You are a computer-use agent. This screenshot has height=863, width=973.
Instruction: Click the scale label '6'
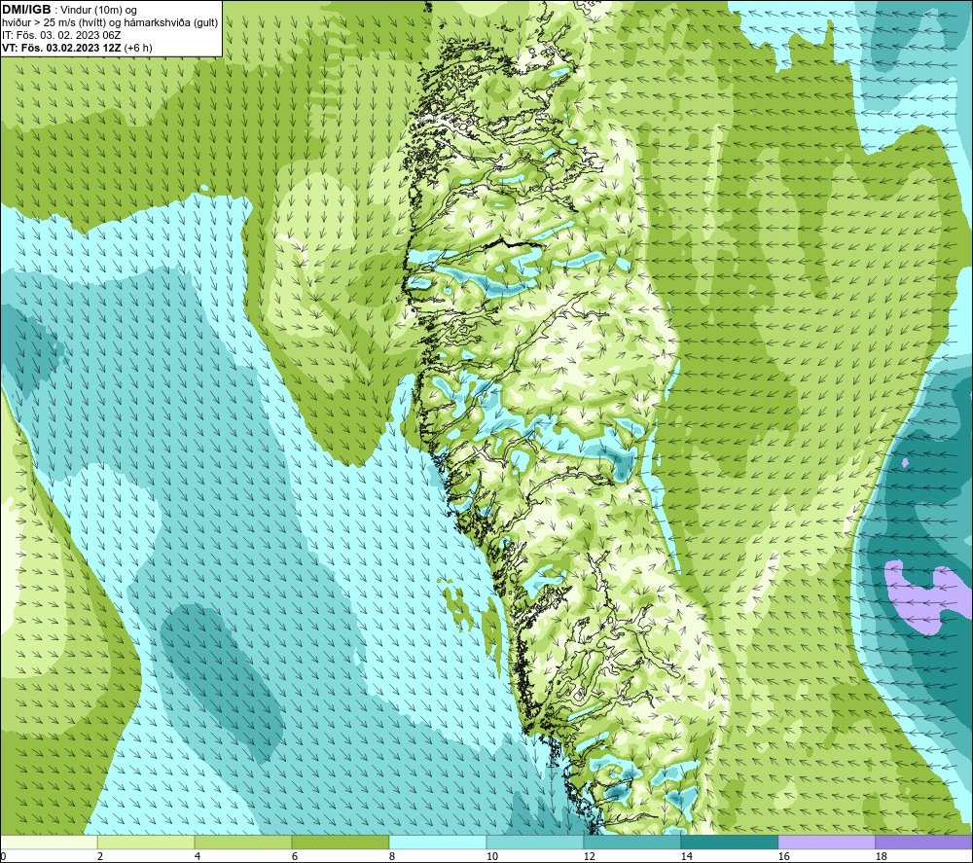tap(295, 857)
